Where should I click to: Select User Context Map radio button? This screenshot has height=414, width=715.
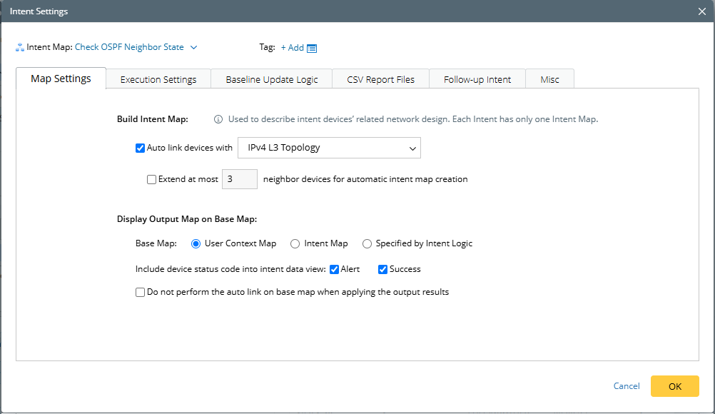pos(196,244)
